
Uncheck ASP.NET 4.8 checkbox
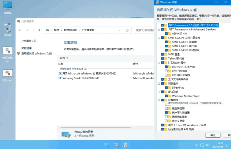click(166, 33)
